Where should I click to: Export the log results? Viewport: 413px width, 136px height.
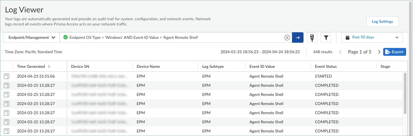pos(394,52)
